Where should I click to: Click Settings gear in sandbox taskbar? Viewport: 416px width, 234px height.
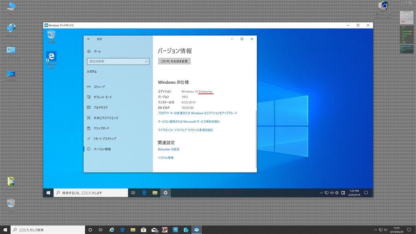pos(166,193)
